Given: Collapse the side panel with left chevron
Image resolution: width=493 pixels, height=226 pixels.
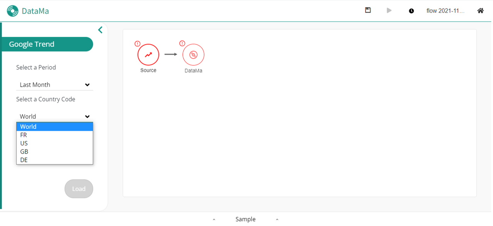Looking at the screenshot, I should (100, 30).
